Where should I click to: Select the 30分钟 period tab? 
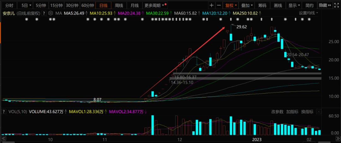coord(72,5)
